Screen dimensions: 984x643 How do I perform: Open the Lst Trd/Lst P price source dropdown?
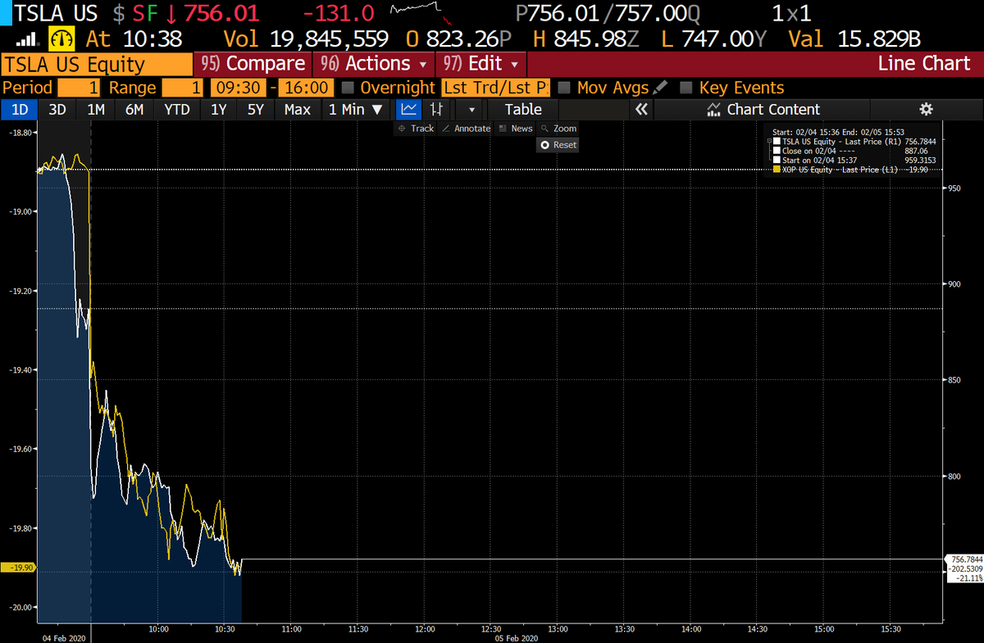tap(496, 88)
